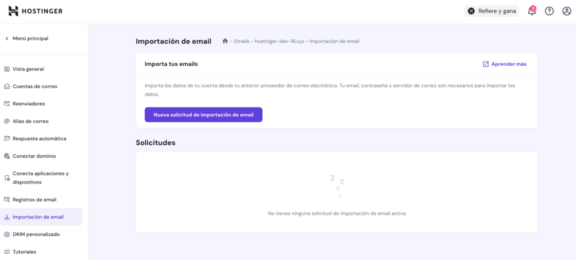Click hostinger-dev-16.xyz in breadcrumb

pyautogui.click(x=279, y=41)
